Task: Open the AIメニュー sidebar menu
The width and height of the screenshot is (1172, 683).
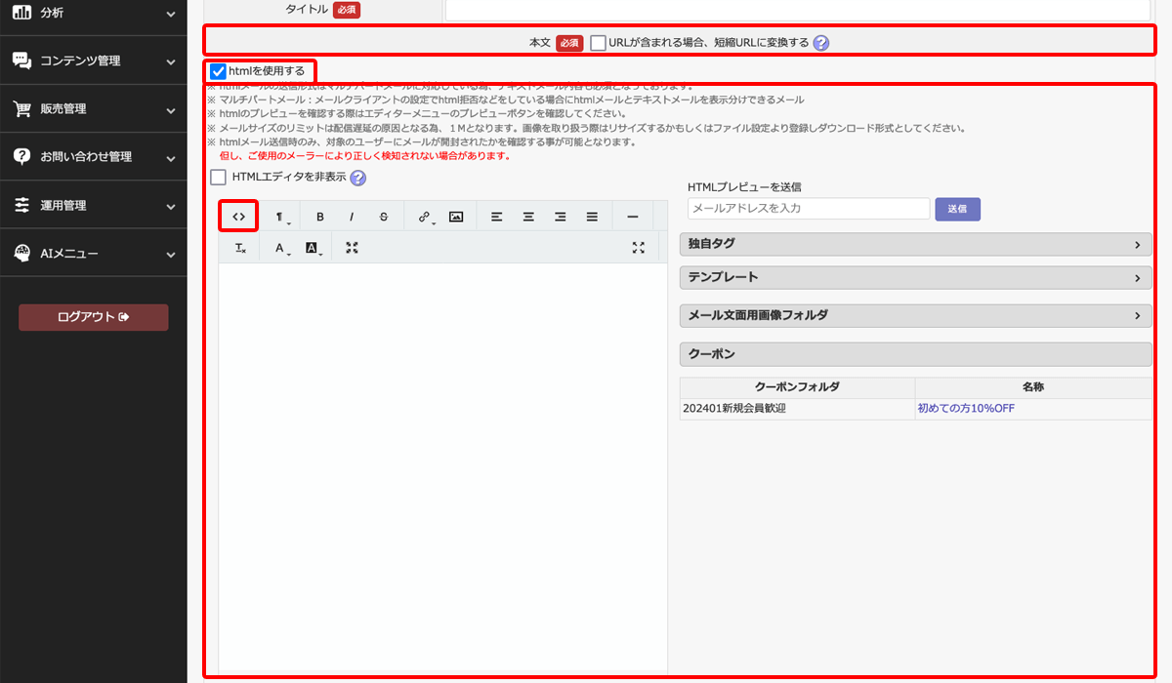Action: [x=94, y=254]
